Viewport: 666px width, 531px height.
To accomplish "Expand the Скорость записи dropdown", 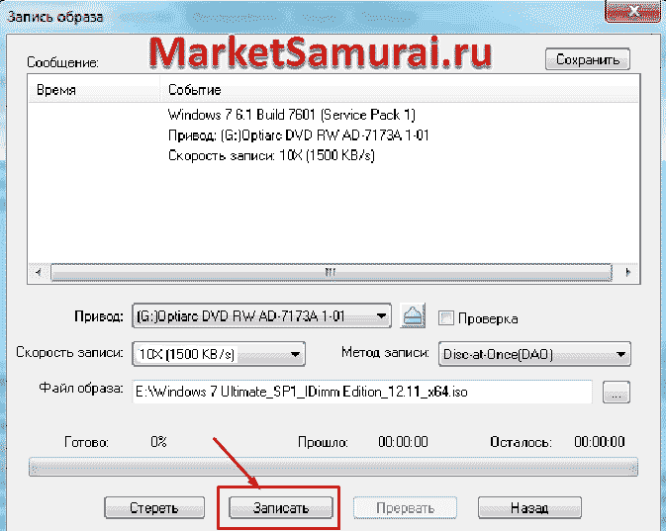I will click(219, 354).
